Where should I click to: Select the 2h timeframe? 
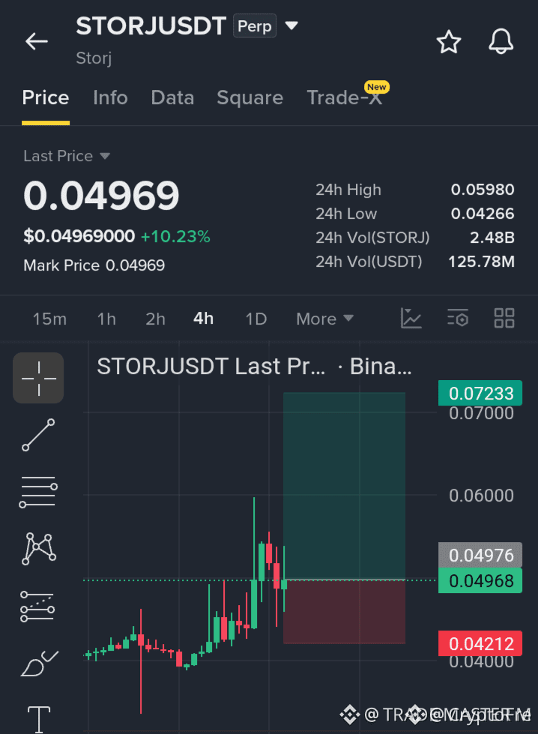click(x=155, y=319)
